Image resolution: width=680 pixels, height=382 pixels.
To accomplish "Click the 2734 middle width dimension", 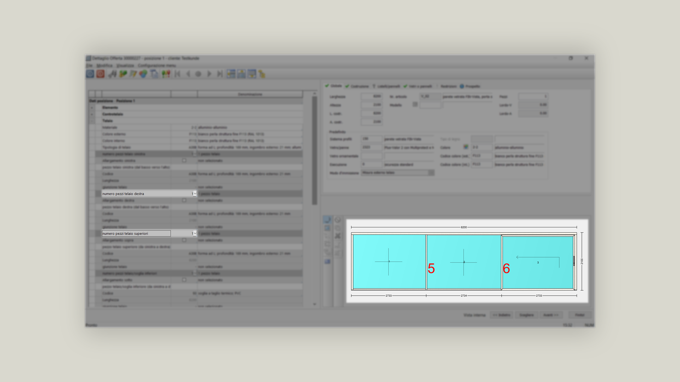I will tap(464, 296).
